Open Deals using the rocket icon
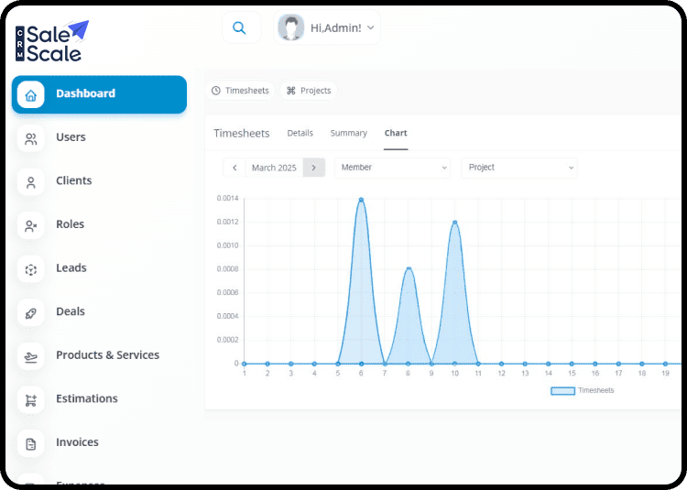 (x=31, y=312)
